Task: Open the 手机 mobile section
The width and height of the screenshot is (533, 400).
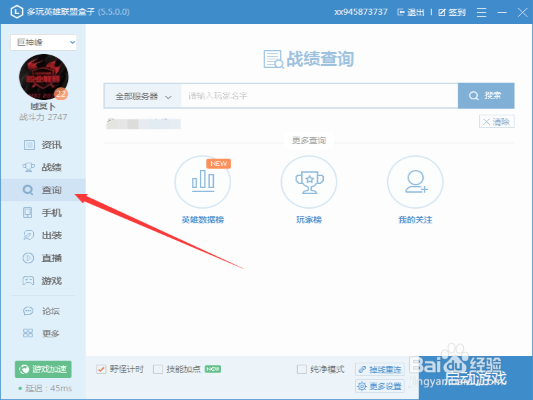Action: click(43, 213)
